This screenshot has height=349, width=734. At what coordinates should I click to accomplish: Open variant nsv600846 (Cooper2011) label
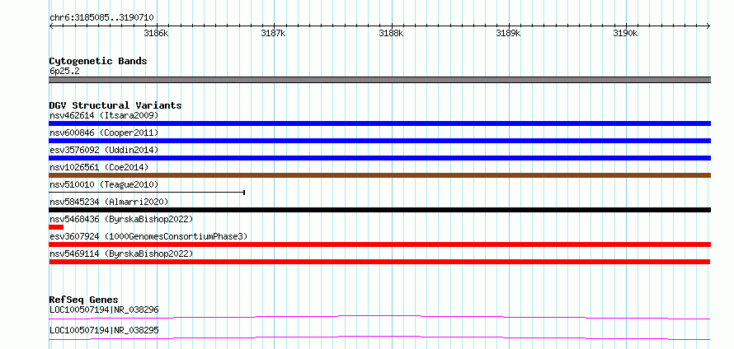pos(104,133)
